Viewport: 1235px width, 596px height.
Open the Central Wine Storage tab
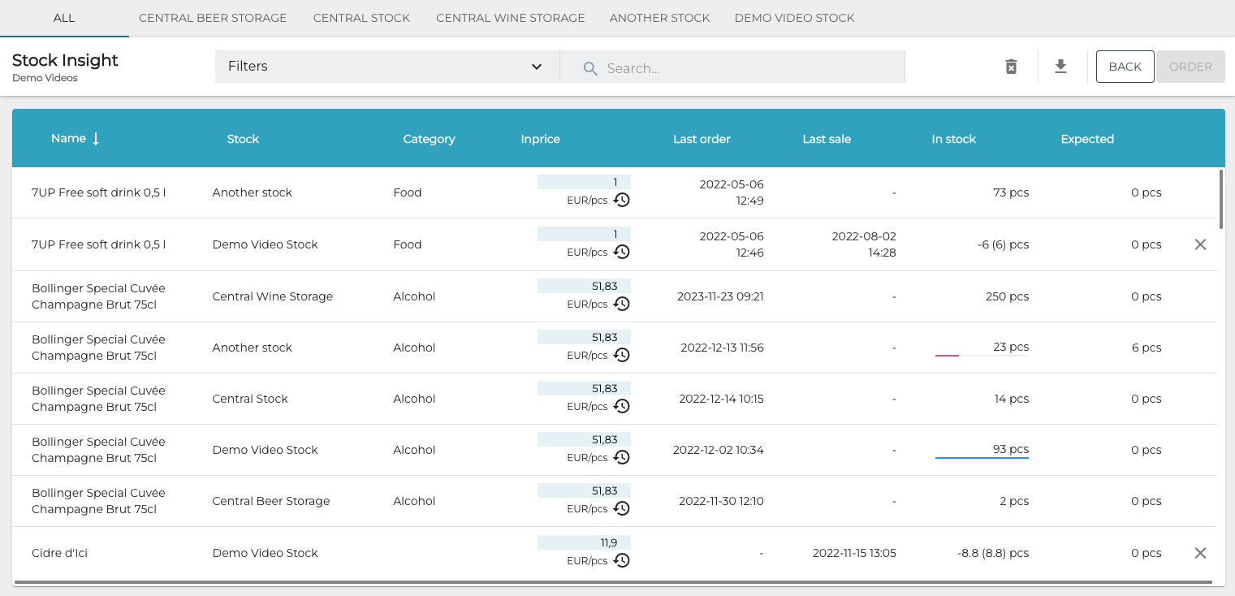[x=510, y=18]
